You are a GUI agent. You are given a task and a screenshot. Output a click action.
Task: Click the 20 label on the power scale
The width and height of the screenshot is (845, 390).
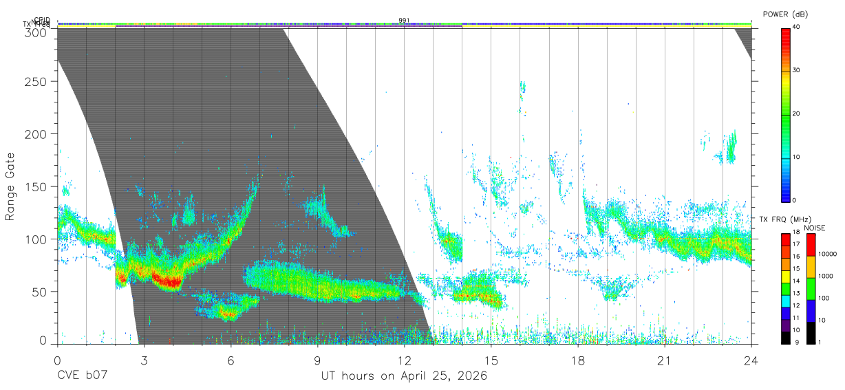coord(797,113)
